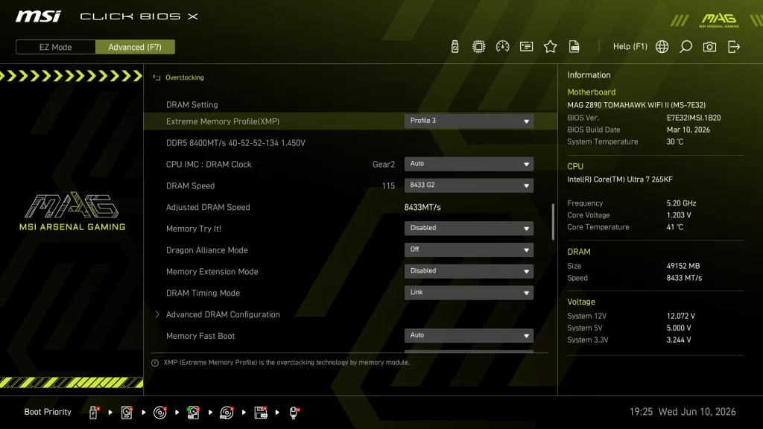Click System 12V 12.072 V value

coord(681,316)
